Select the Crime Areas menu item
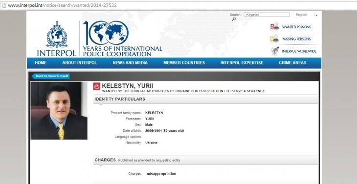Image resolution: width=357 pixels, height=184 pixels. click(x=292, y=62)
